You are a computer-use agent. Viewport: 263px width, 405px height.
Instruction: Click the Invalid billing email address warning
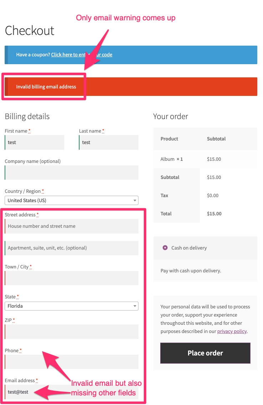click(46, 86)
